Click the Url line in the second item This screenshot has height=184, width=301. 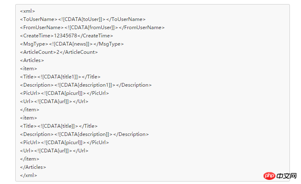(x=54, y=151)
